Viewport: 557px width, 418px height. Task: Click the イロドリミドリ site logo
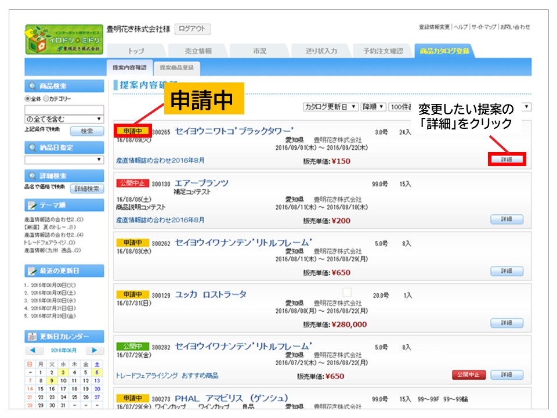(x=63, y=40)
